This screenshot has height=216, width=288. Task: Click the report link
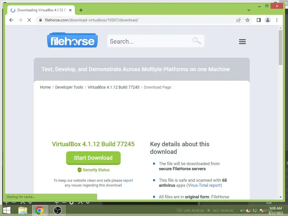click(x=128, y=180)
